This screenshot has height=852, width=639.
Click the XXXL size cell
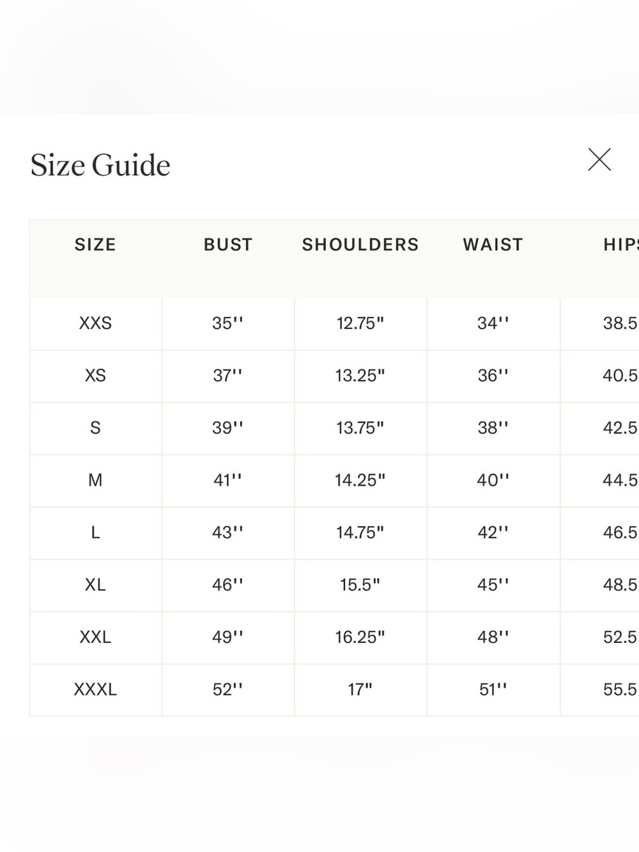pos(95,690)
